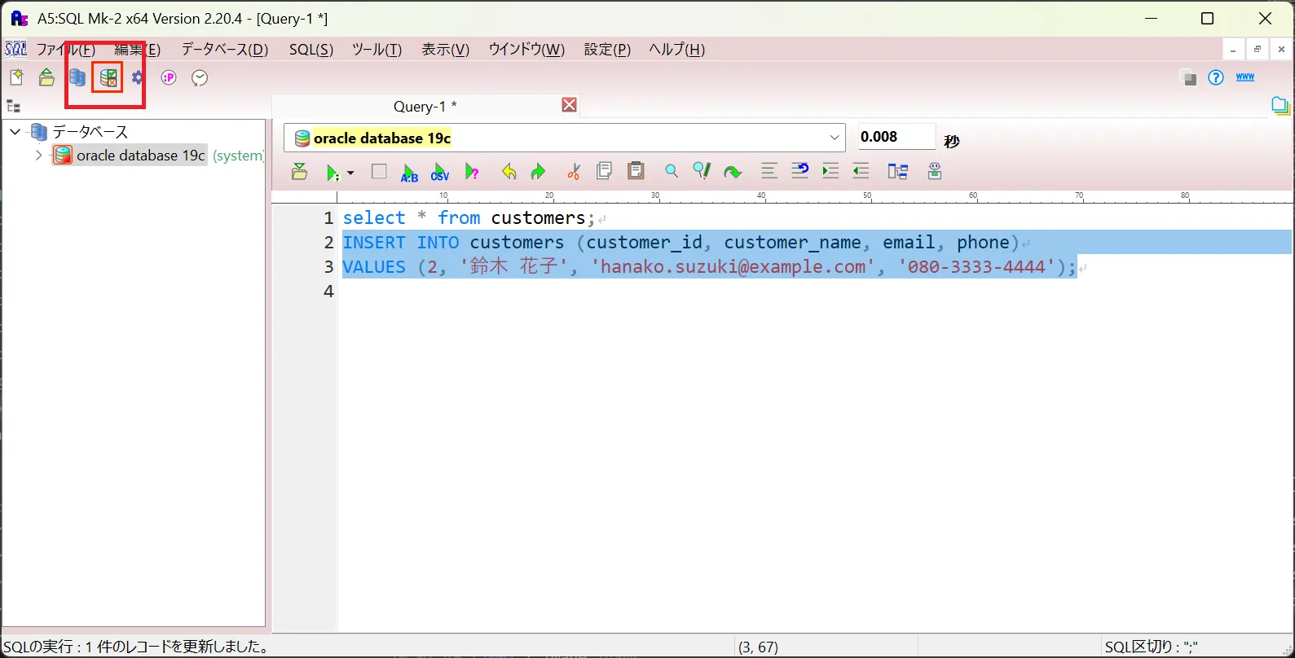Open the ヘルプ(H) menu
Screen dimensions: 1295x658
676,50
